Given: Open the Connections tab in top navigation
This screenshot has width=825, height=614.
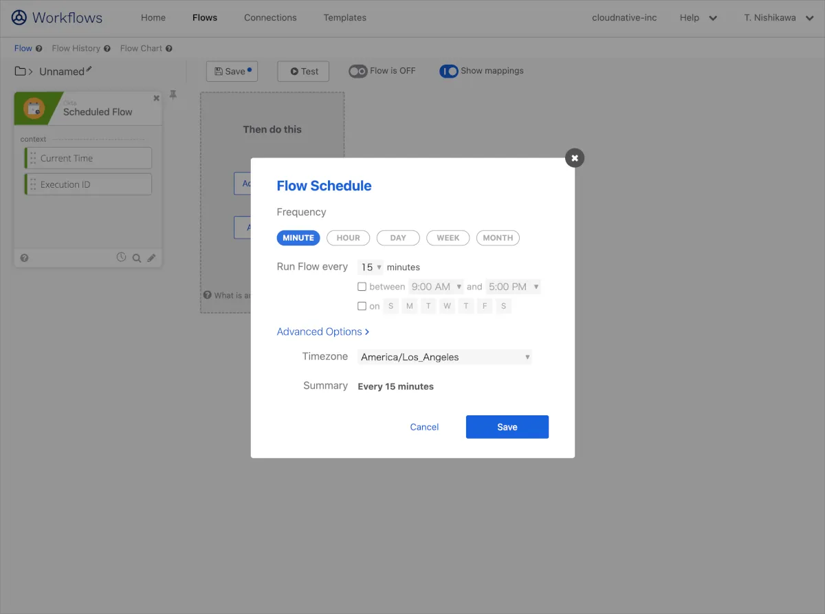Looking at the screenshot, I should click(270, 18).
